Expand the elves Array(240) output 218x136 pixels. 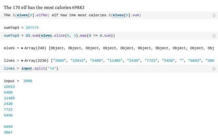(x=22, y=48)
